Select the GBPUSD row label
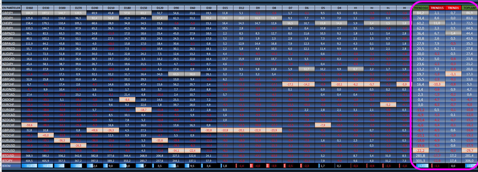Screen dimensions: 478x172 (11, 130)
